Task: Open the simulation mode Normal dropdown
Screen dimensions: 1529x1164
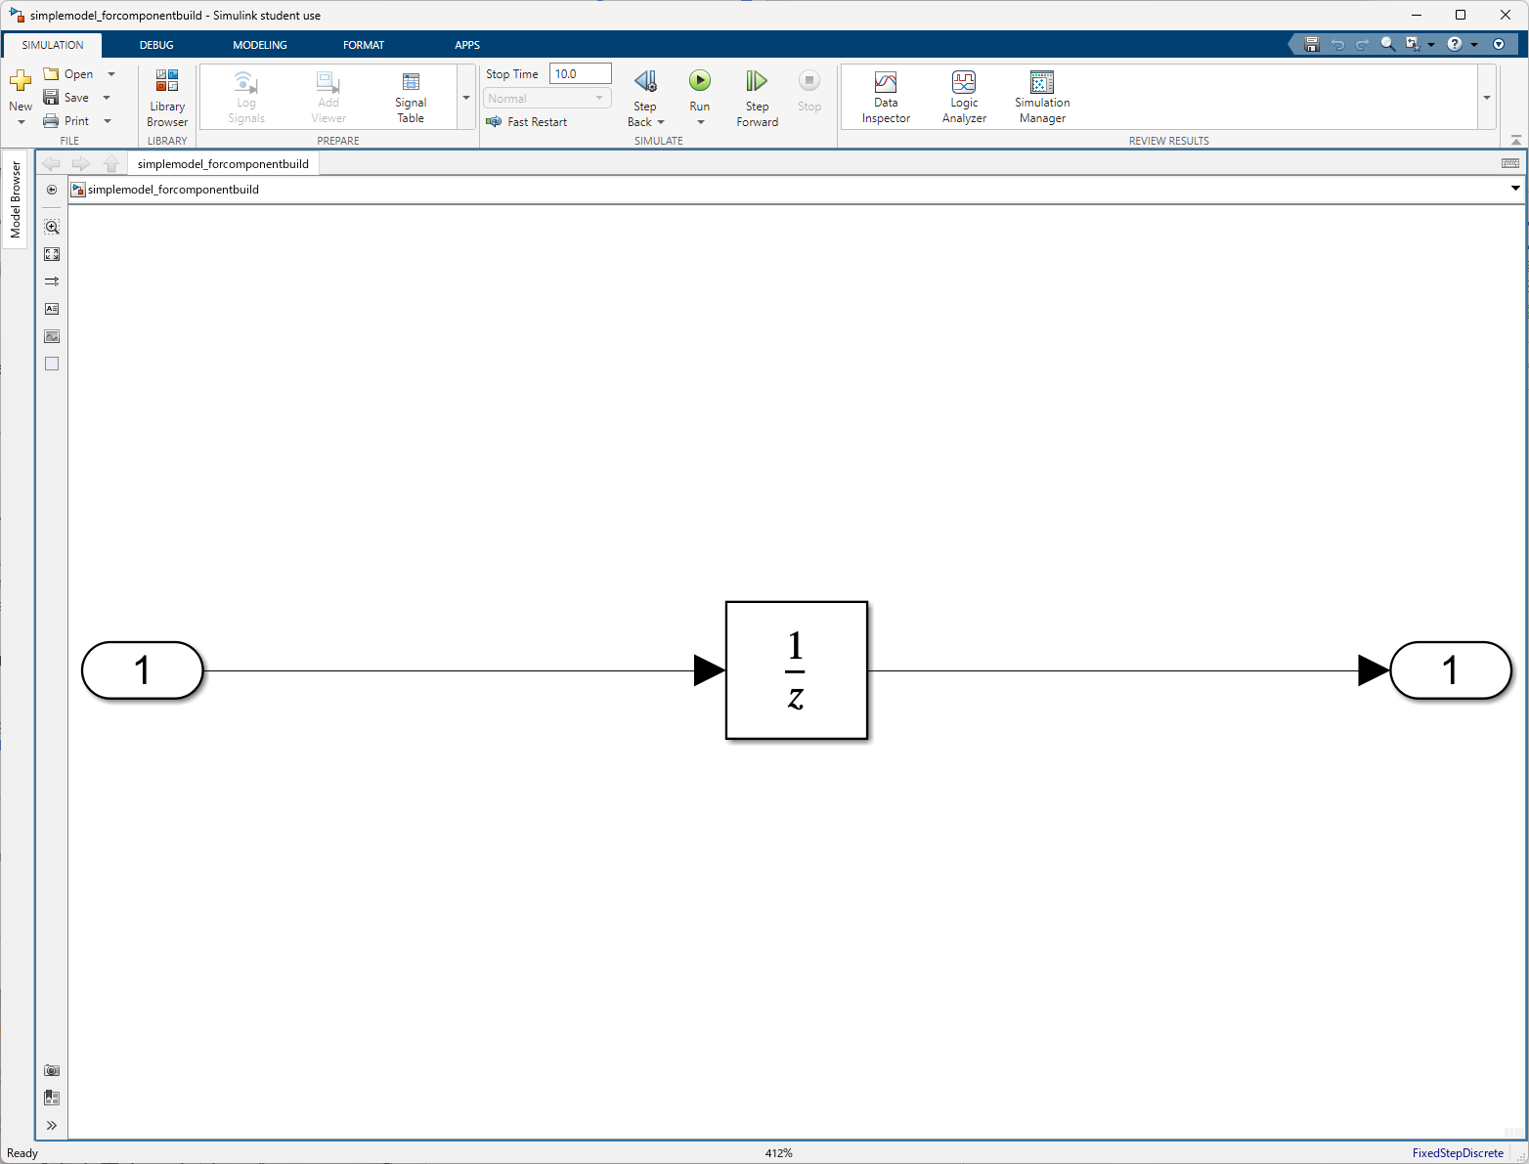Action: click(547, 99)
